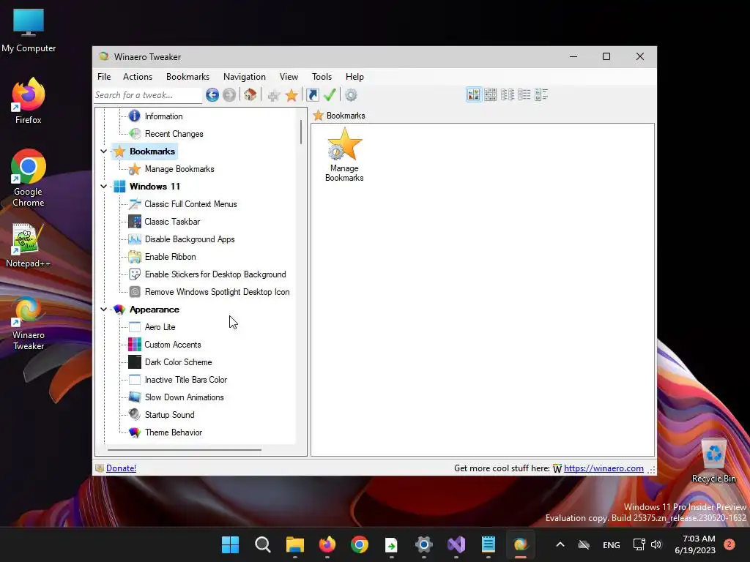Select the Windows 11 category in the tree
The height and width of the screenshot is (562, 750).
(155, 187)
